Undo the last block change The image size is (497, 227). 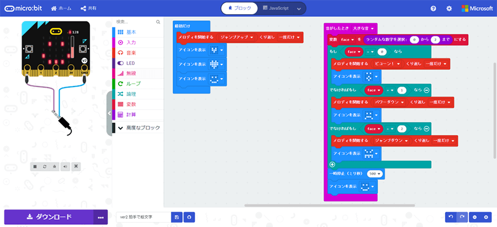point(451,217)
